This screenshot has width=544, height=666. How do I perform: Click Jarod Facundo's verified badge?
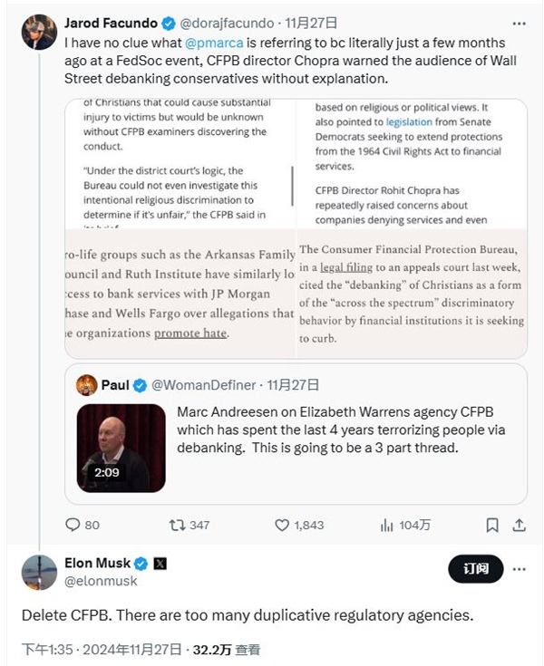(167, 24)
